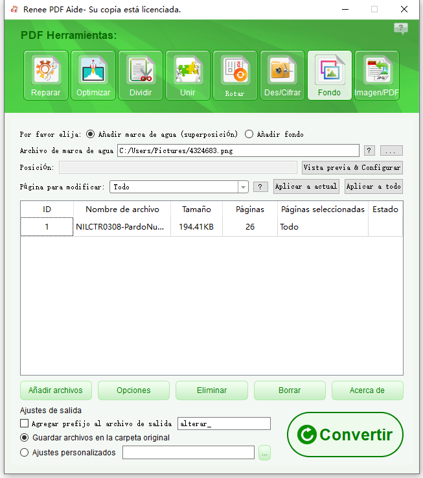
Task: Start conversion with Convertir button
Action: point(345,435)
